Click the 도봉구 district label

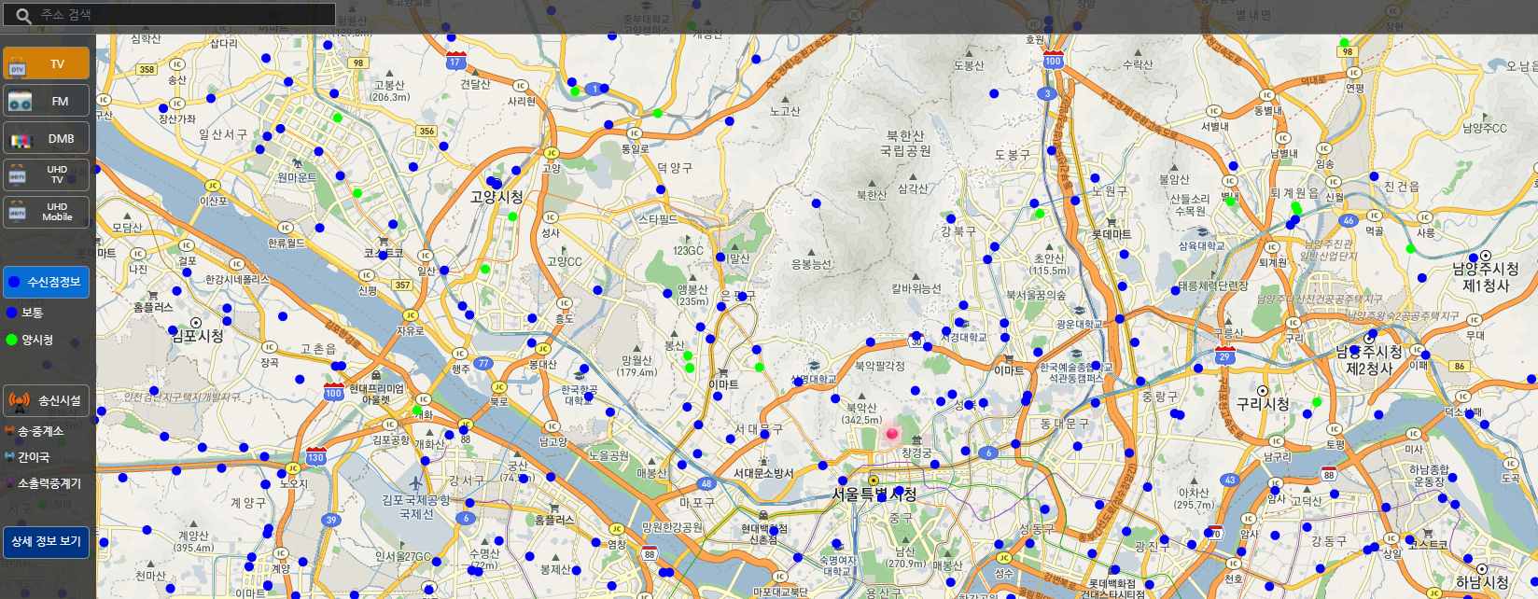click(x=1012, y=155)
